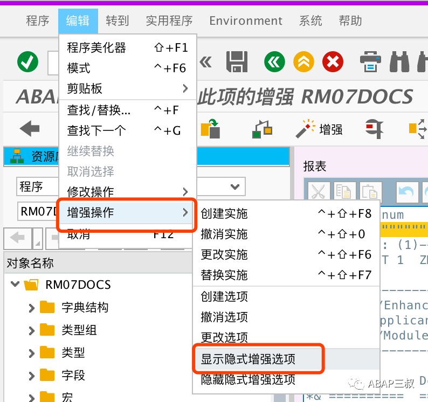Select 隐藏隐式增强选项
This screenshot has height=402, width=428.
(286, 379)
